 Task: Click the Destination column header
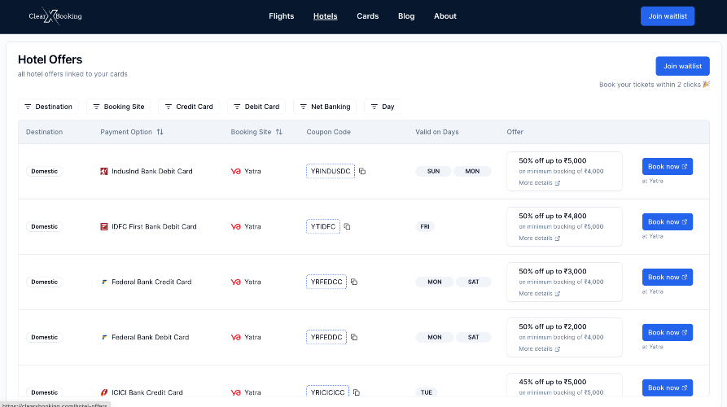[x=44, y=132]
